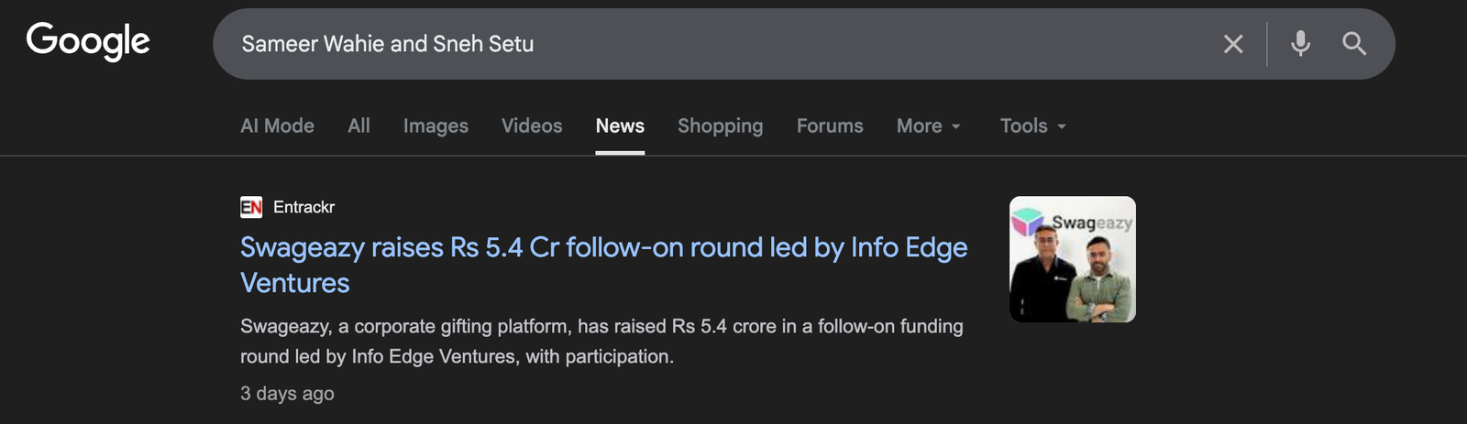Screen dimensions: 1467x424
Task: Click the Swageazy founders article thumbnail
Action: 1073,259
